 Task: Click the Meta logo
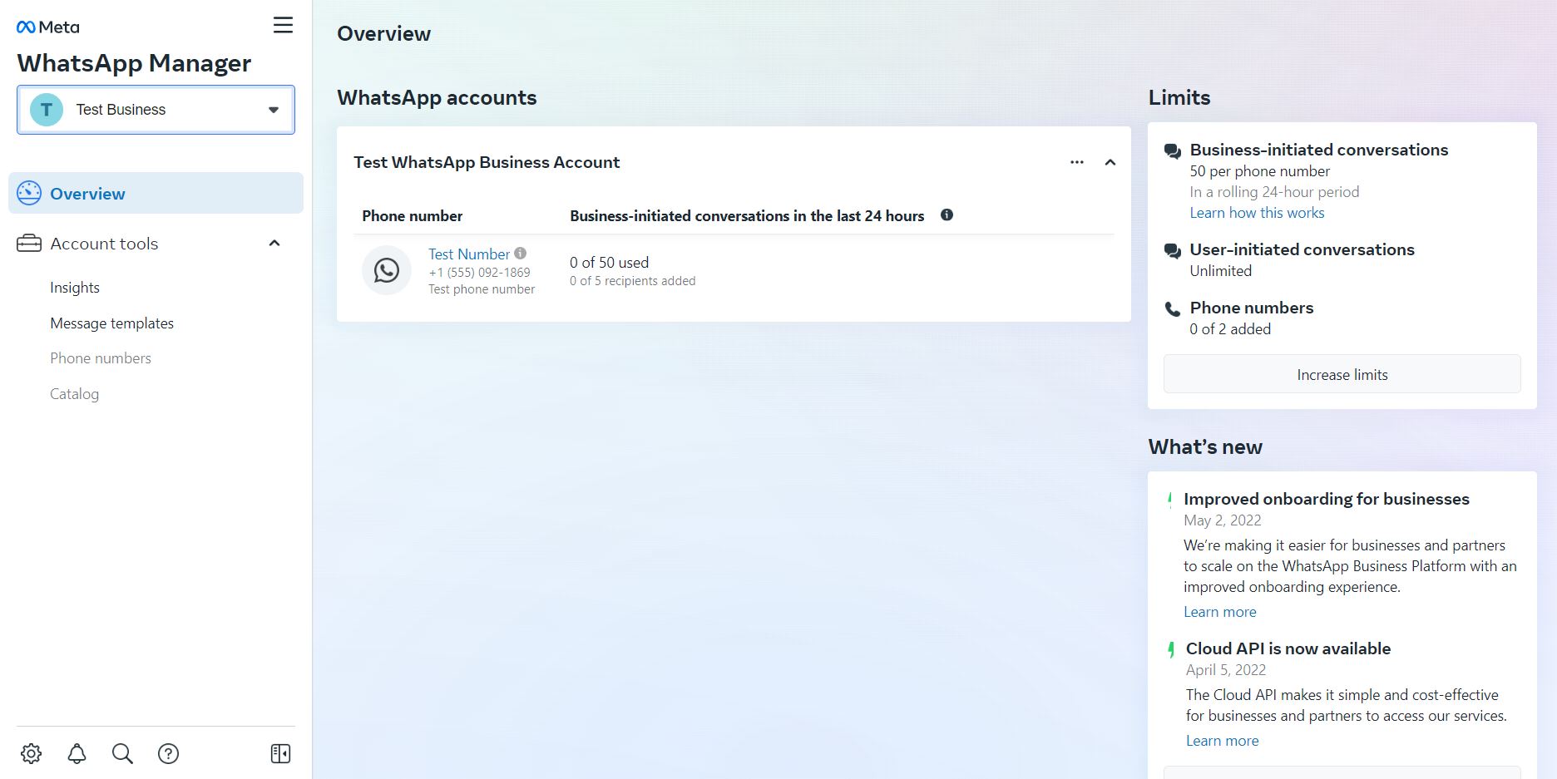tap(48, 27)
